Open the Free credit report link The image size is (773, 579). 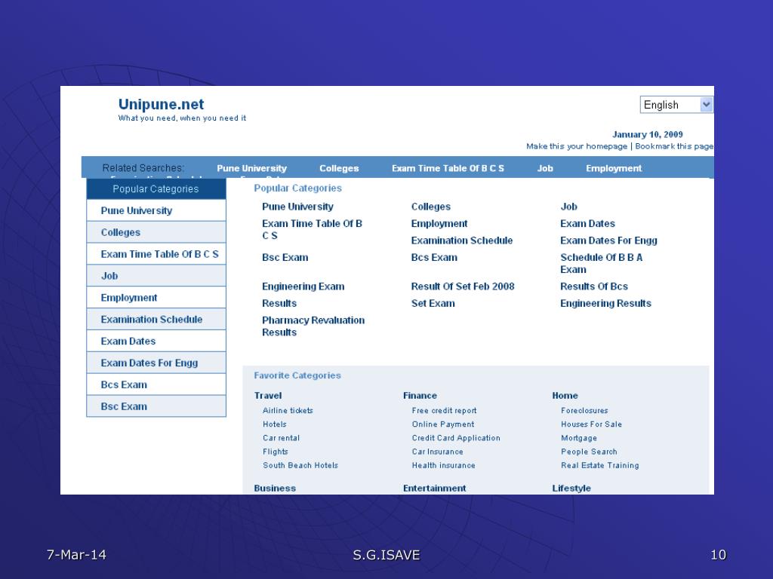[444, 410]
